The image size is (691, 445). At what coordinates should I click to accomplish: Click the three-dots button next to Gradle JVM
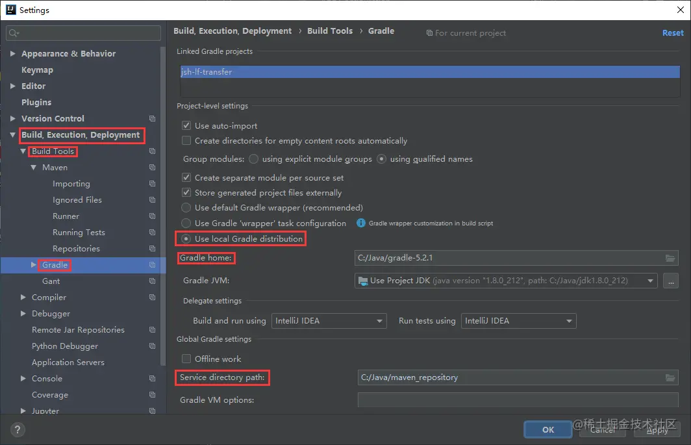671,281
